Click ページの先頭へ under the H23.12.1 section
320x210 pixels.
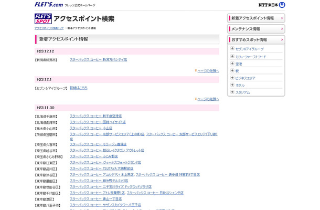(208, 99)
